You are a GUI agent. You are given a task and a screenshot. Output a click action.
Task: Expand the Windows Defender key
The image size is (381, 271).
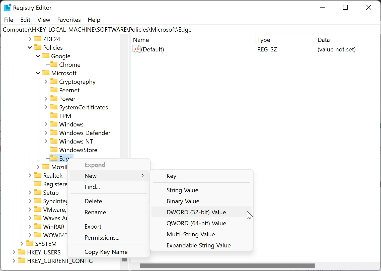pyautogui.click(x=46, y=133)
